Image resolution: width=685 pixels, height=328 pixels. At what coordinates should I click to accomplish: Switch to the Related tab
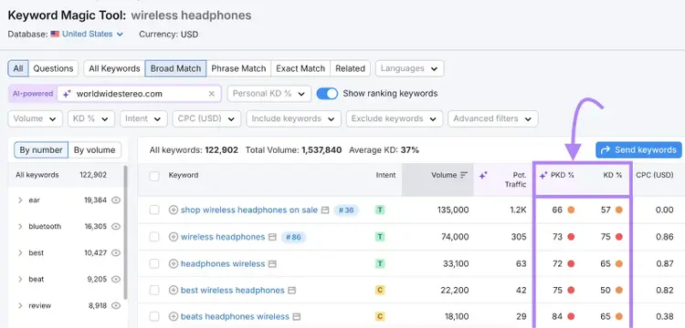[x=351, y=68]
